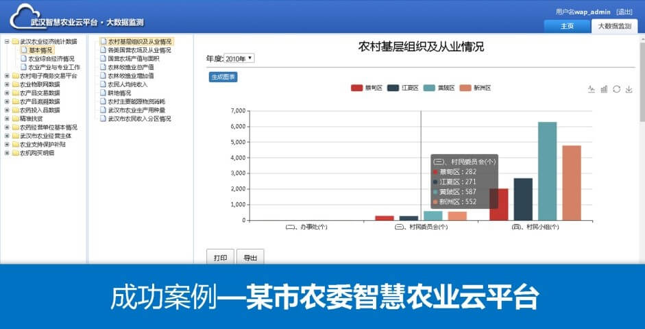Switch chart to bar view icon
This screenshot has width=645, height=329.
tap(604, 89)
